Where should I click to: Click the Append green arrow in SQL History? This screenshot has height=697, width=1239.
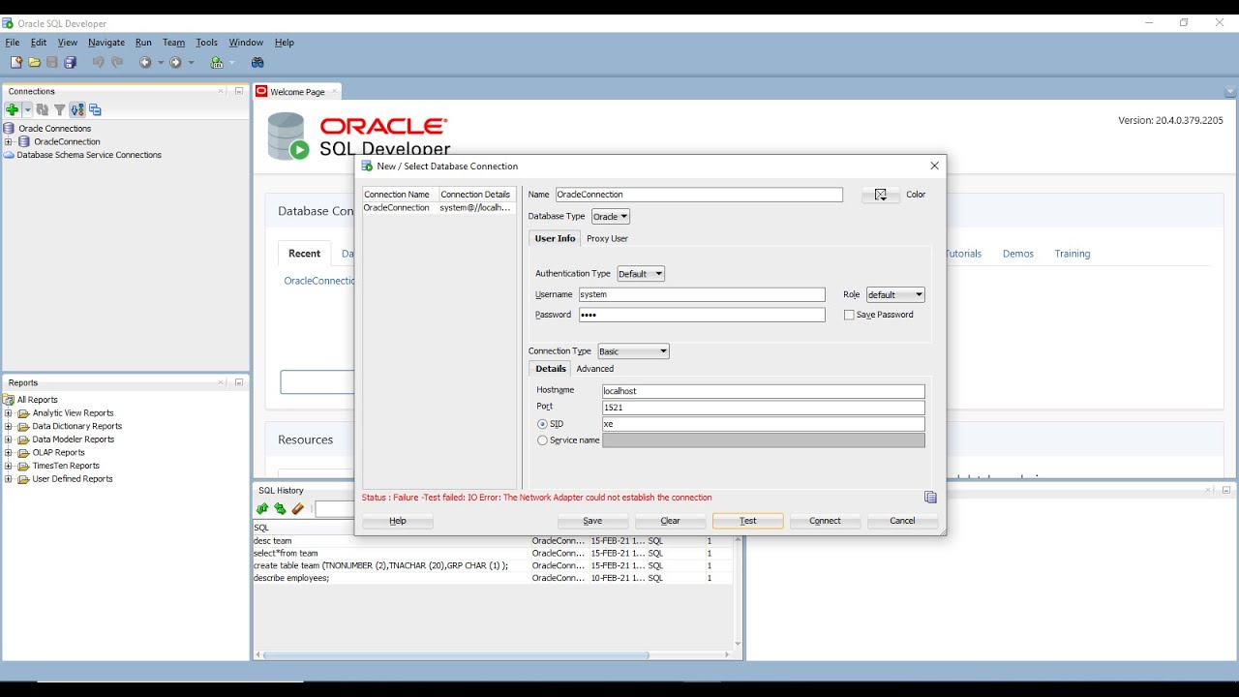pyautogui.click(x=262, y=509)
